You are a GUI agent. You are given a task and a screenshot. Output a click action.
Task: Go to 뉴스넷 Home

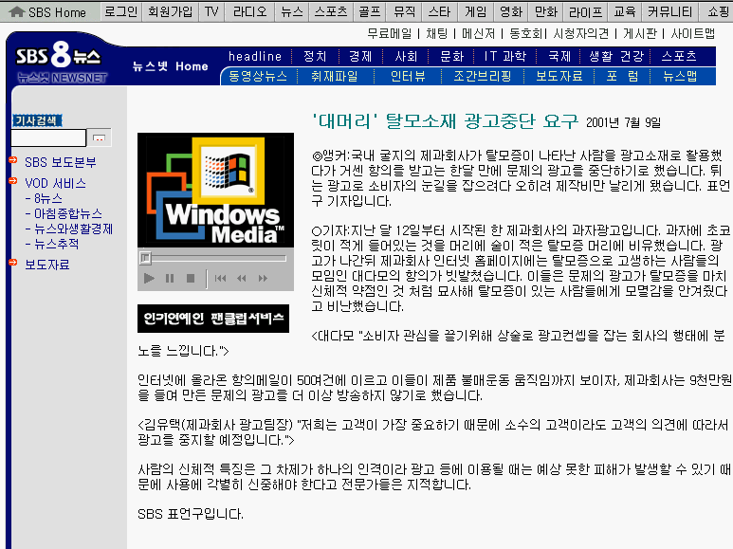(170, 66)
